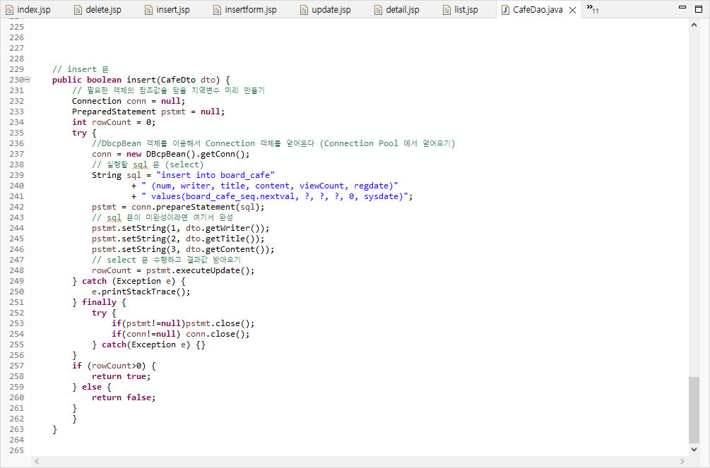Click the index.jsp file icon

(9, 9)
